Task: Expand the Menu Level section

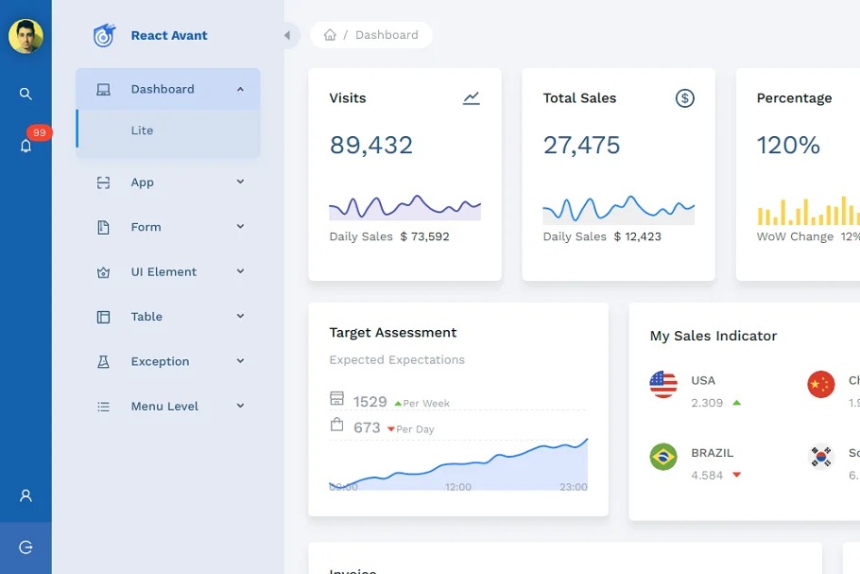Action: click(240, 406)
